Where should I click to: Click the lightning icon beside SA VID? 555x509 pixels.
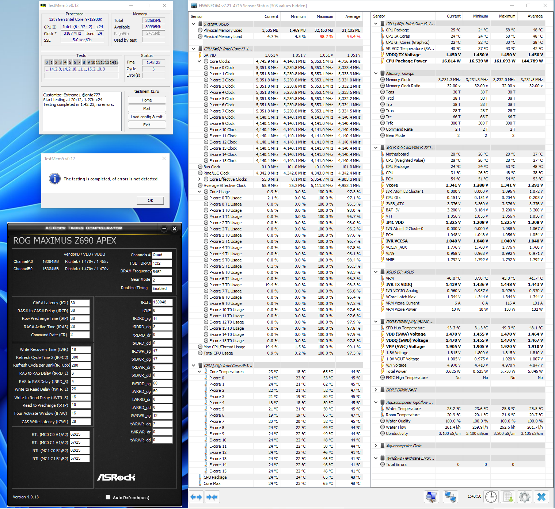200,55
